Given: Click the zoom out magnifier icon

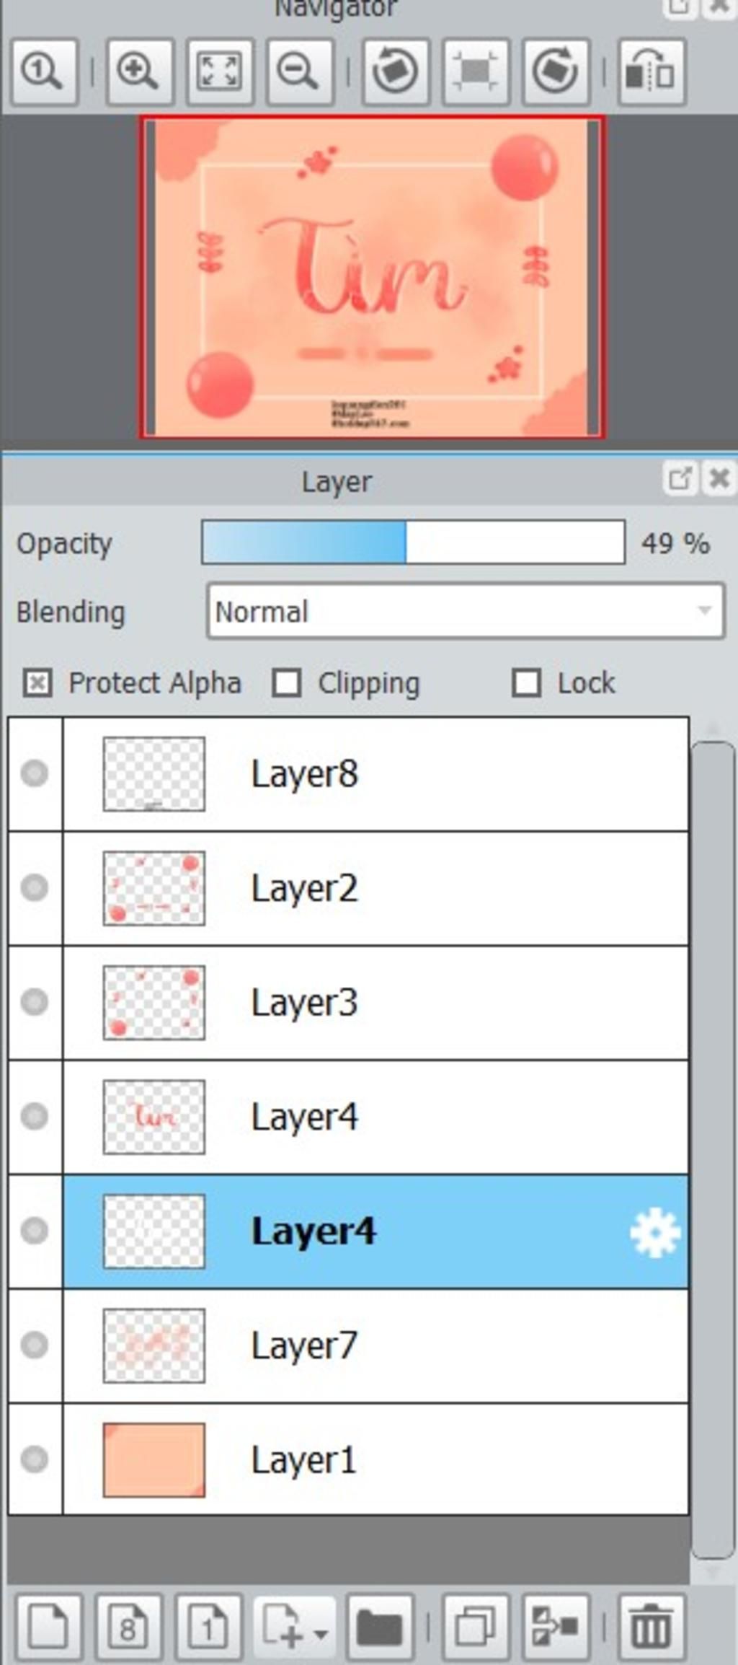Looking at the screenshot, I should point(299,72).
